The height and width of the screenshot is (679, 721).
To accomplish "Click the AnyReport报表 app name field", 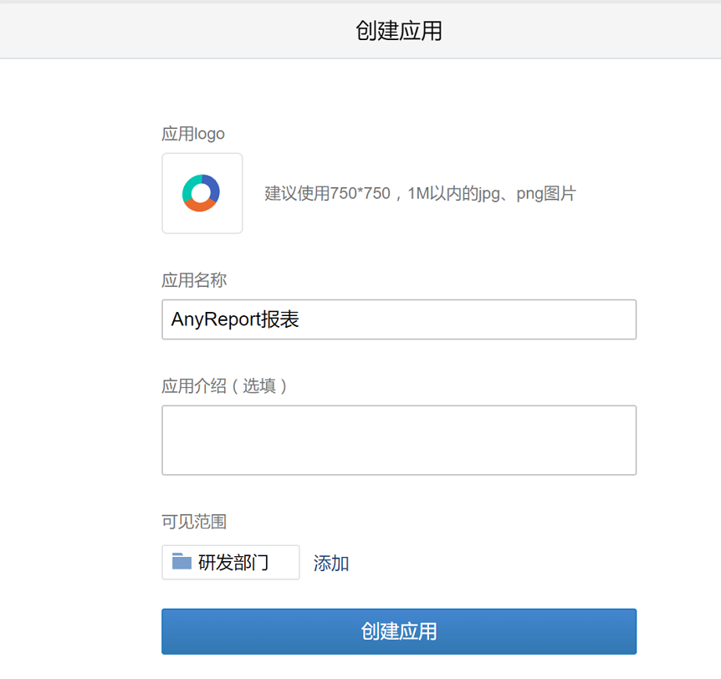I will point(399,319).
